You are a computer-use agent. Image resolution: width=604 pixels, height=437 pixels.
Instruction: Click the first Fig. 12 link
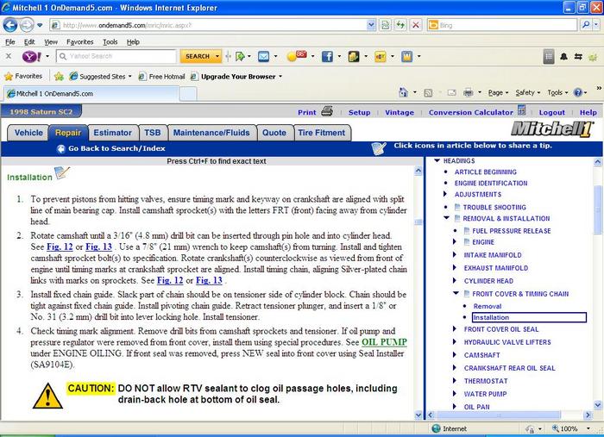click(x=60, y=247)
